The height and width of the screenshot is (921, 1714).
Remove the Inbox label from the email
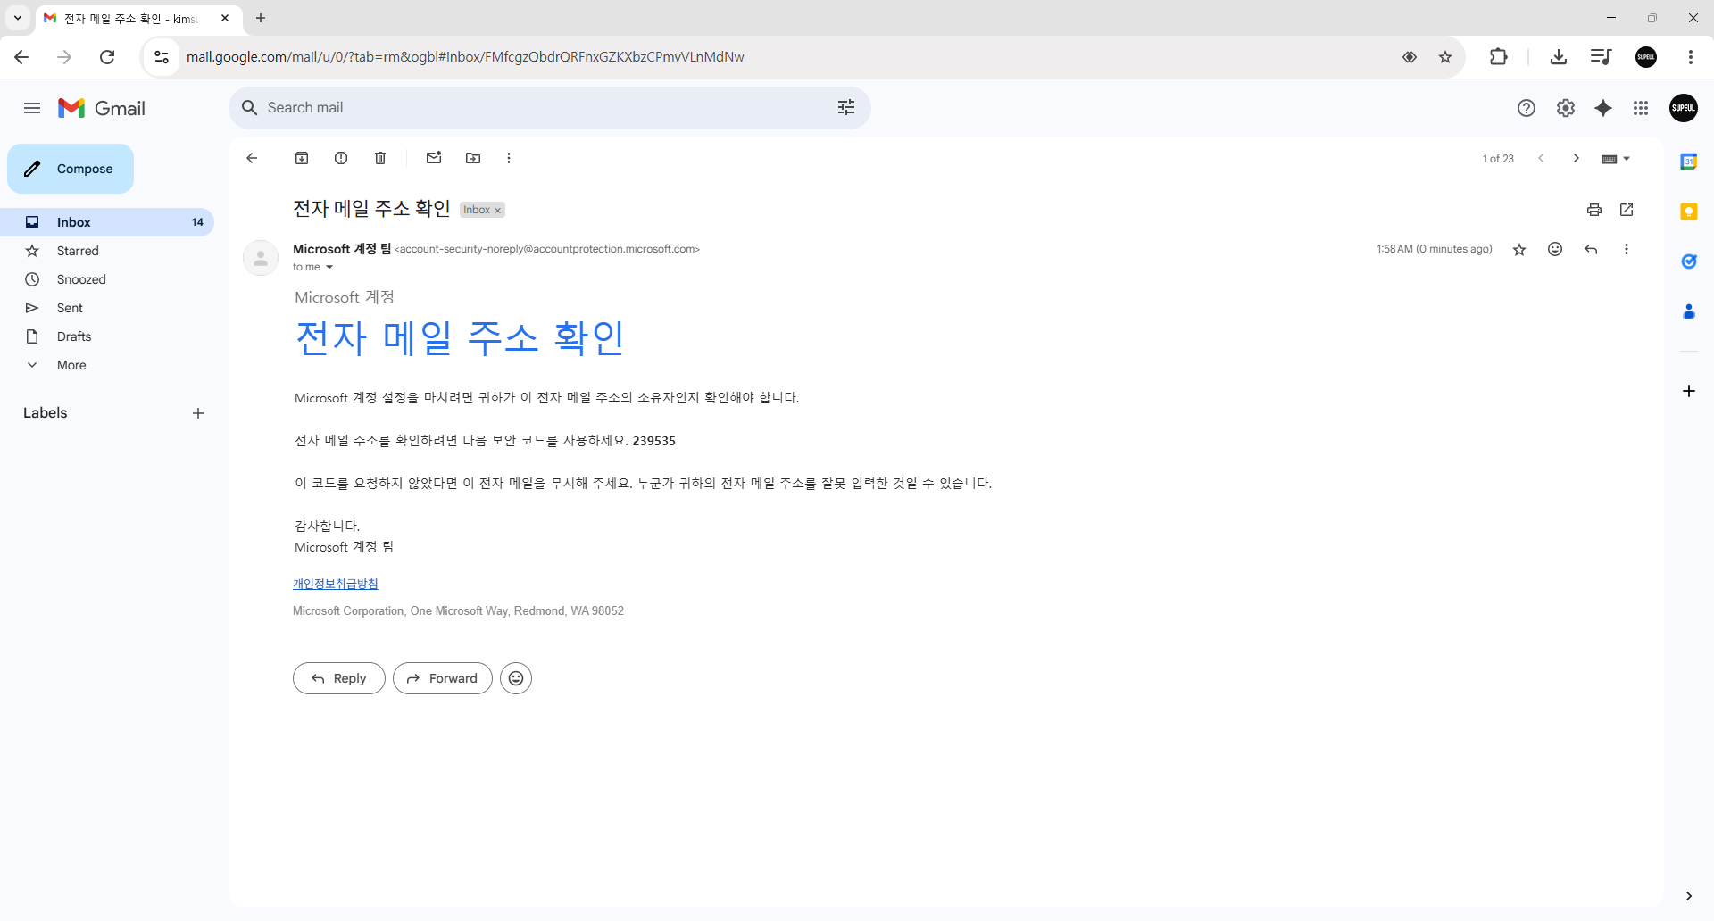point(498,211)
